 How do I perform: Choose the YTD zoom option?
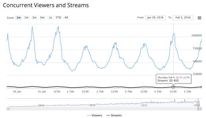click(x=58, y=18)
